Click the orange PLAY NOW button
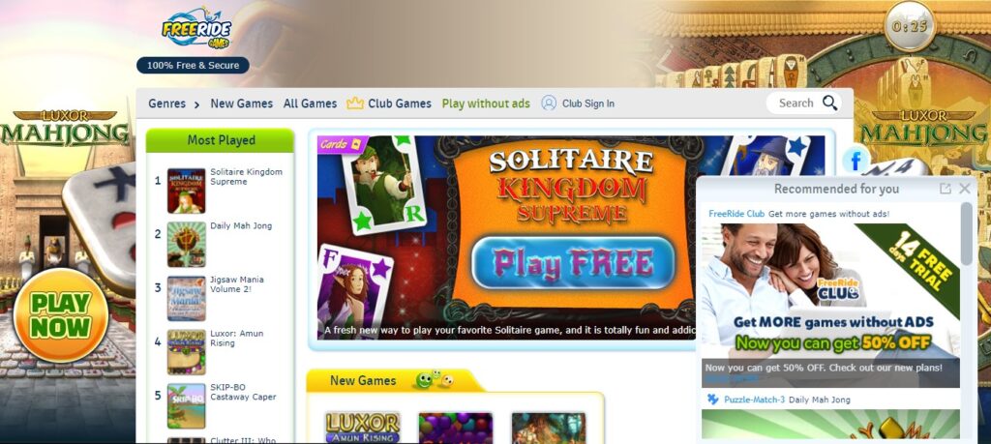This screenshot has width=991, height=444. [61, 315]
